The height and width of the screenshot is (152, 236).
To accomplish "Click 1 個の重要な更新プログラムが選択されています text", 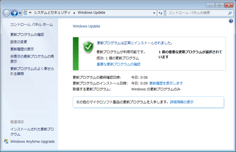I will point(190,54).
